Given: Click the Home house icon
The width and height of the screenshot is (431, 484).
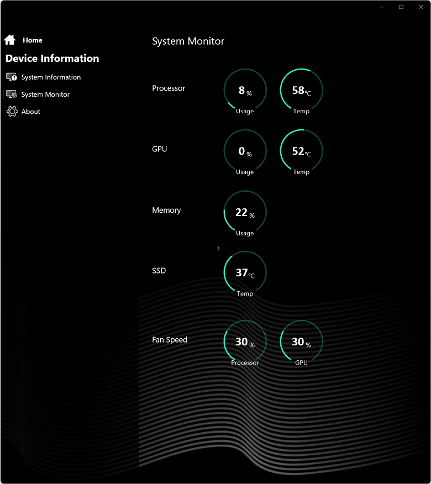Looking at the screenshot, I should point(9,40).
